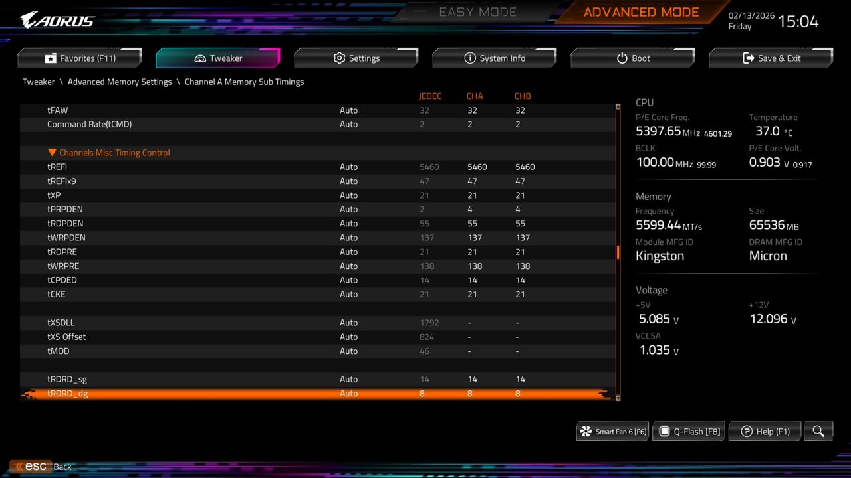
Task: Launch the Q-Flash utility
Action: tap(688, 431)
